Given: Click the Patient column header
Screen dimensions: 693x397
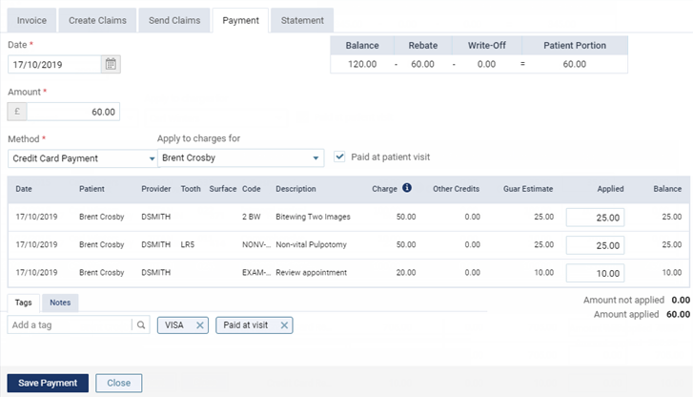Looking at the screenshot, I should 92,189.
